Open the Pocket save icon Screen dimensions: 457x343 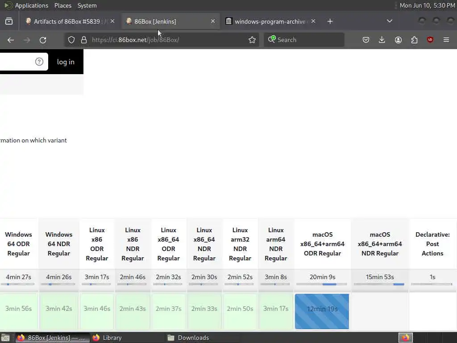click(366, 40)
